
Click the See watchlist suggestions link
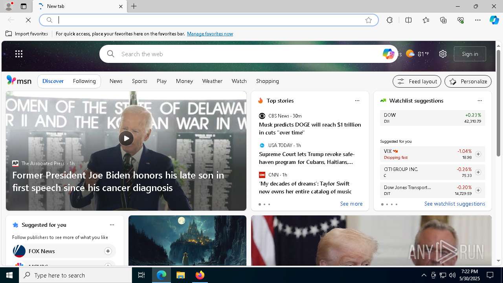(x=455, y=204)
